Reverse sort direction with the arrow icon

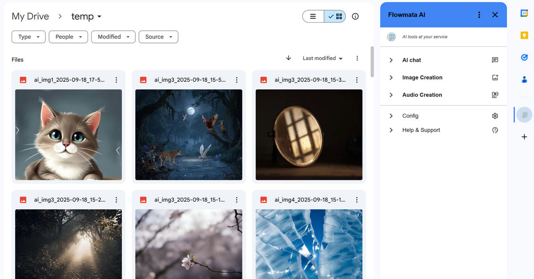288,58
